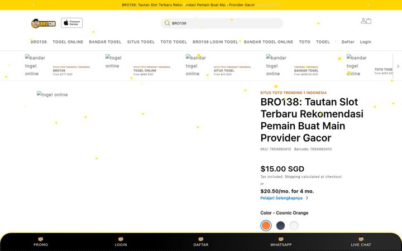This screenshot has width=402, height=251.
Task: Click the chevron after Pelajari Selengkapnya
Action: coord(307,198)
